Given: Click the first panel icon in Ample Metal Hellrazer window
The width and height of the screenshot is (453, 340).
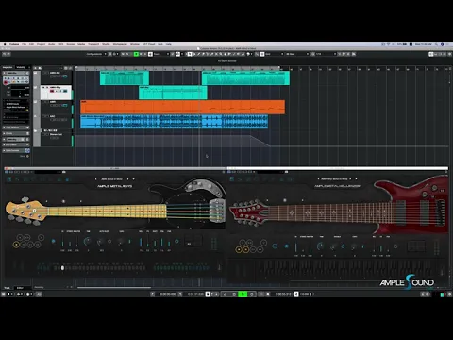Looking at the screenshot, I should pyautogui.click(x=232, y=179).
